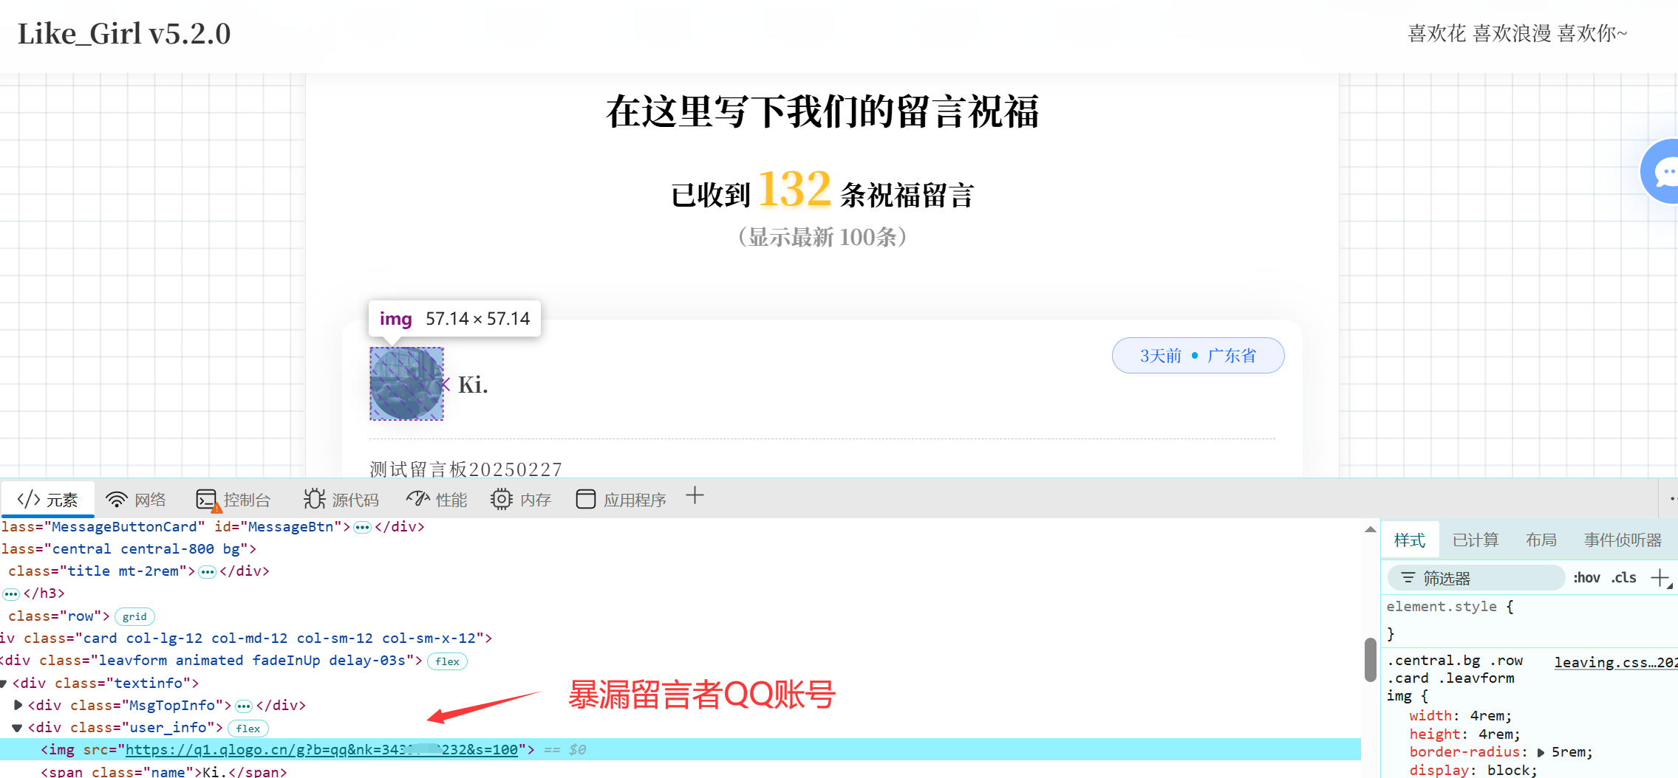Open the 内存 (Memory) panel
The image size is (1678, 778).
pos(521,500)
